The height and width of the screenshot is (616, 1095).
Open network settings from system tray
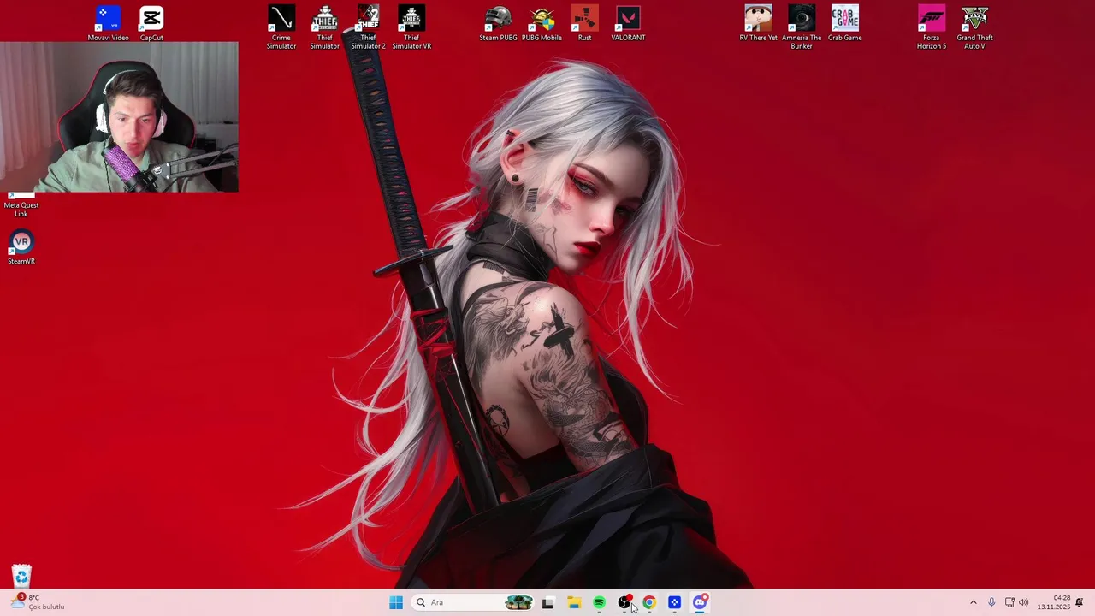[1009, 602]
